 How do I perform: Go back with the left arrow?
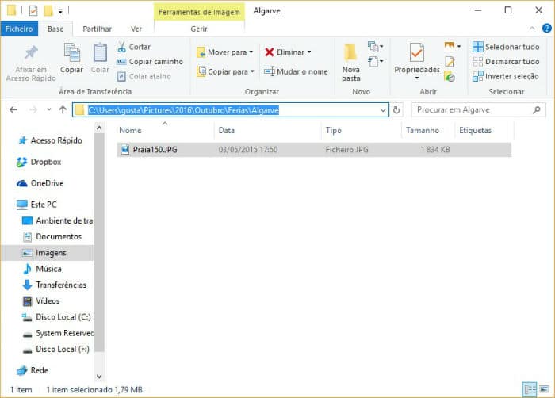(13, 109)
